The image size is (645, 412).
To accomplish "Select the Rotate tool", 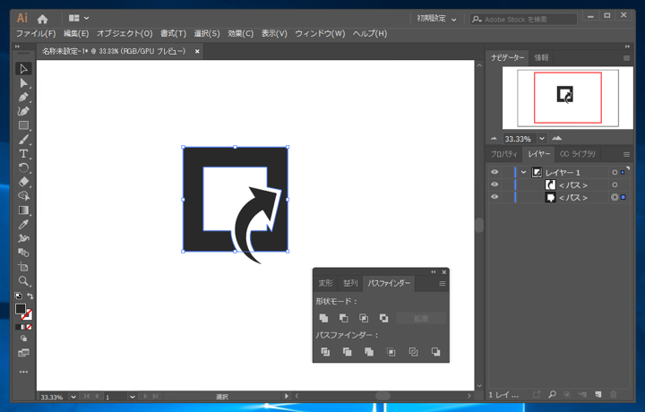I will point(23,167).
